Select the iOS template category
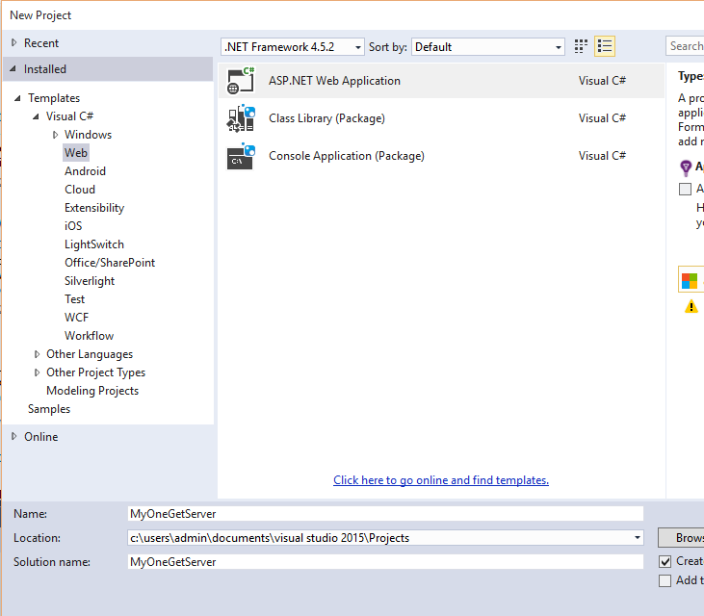 [x=73, y=225]
